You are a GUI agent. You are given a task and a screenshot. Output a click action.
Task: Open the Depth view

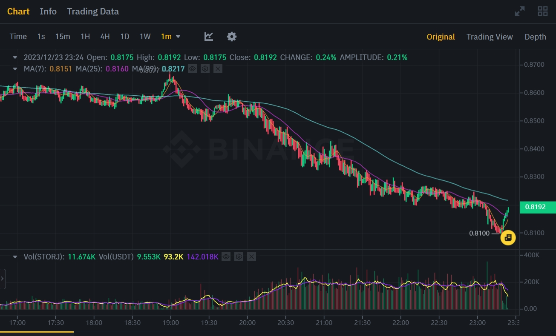click(535, 37)
